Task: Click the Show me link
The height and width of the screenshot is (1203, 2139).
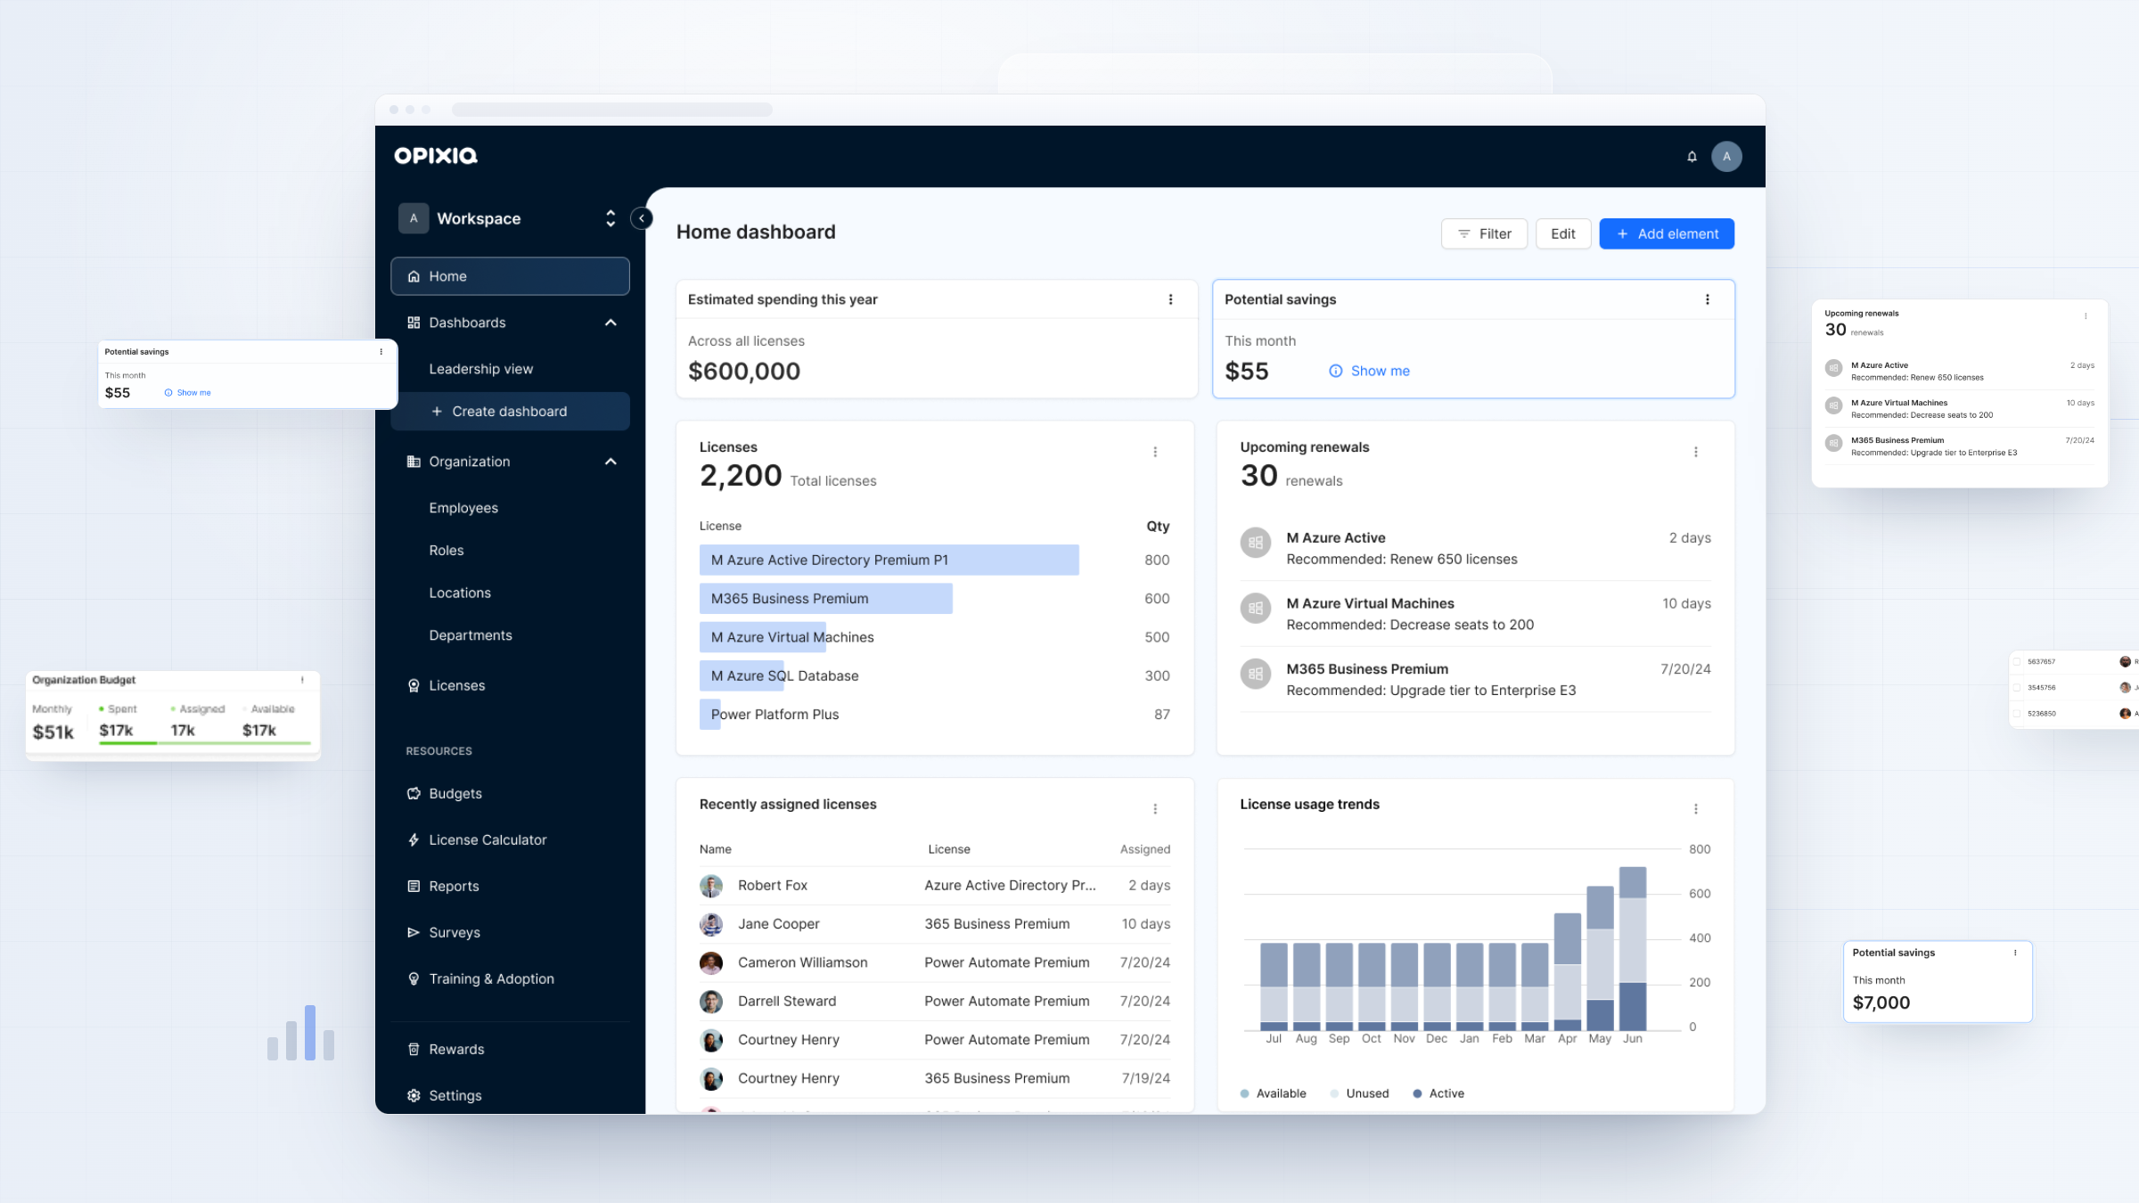Action: coord(1380,371)
